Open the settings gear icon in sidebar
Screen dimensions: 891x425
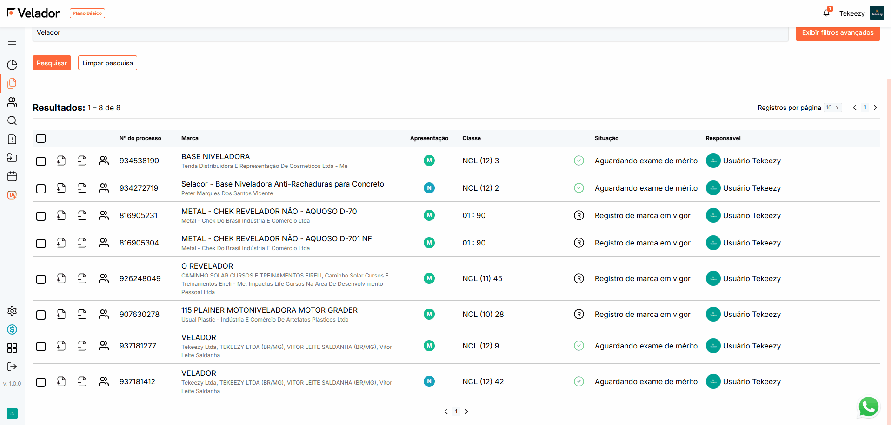[x=12, y=311]
